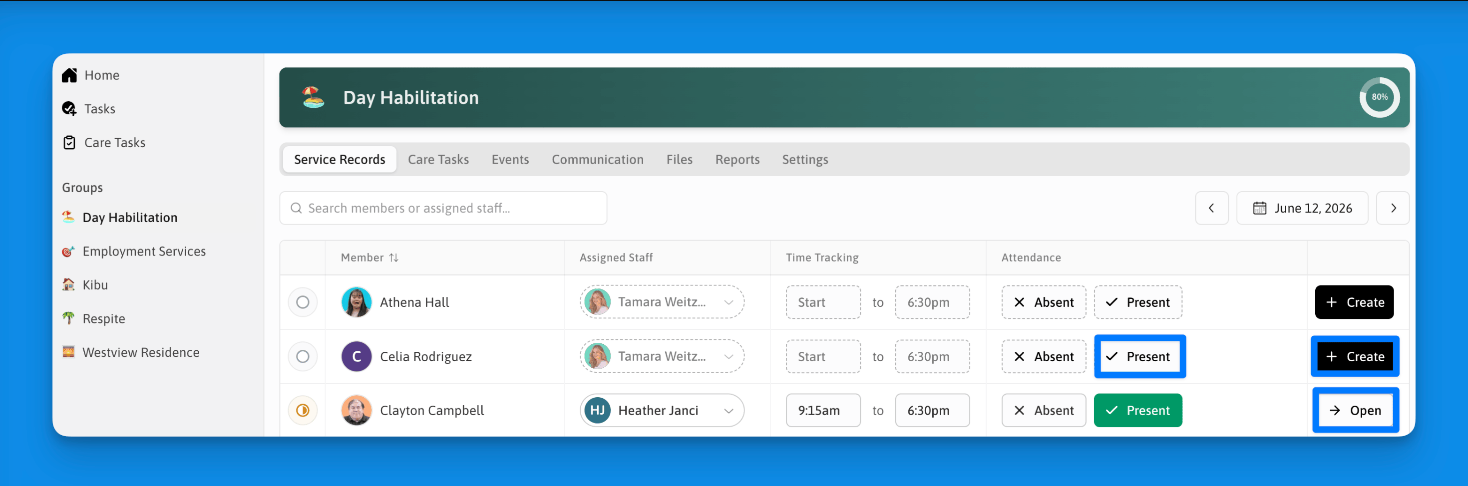Select Athena Hall's row status circle
Image resolution: width=1468 pixels, height=486 pixels.
[x=303, y=302]
